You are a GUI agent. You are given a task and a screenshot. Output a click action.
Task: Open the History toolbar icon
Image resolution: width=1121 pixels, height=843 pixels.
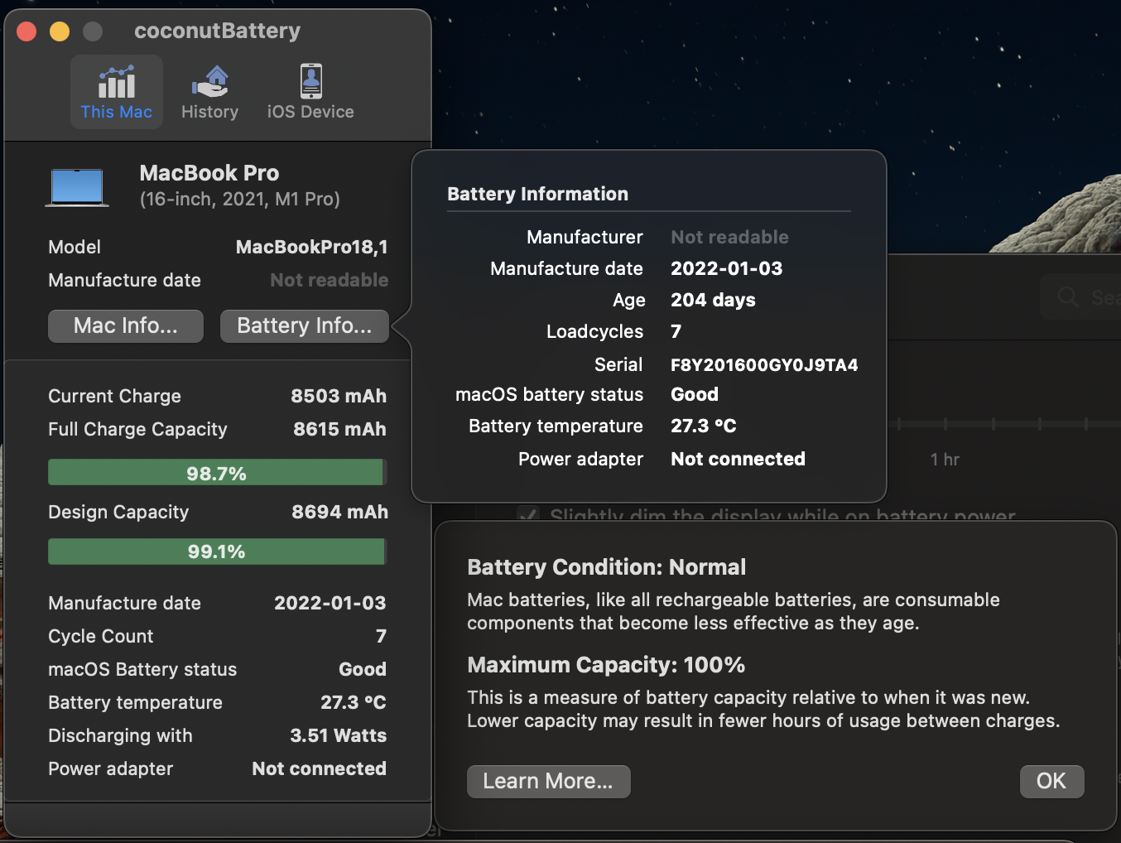(x=209, y=92)
